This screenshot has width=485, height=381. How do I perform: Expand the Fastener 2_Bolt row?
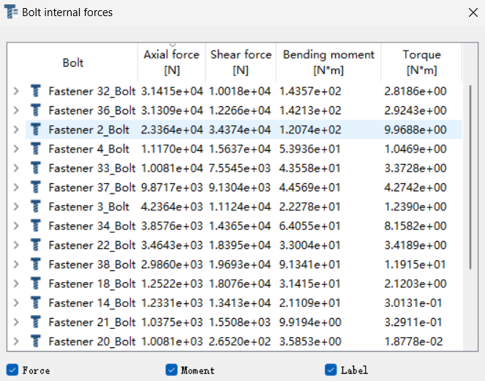click(16, 130)
